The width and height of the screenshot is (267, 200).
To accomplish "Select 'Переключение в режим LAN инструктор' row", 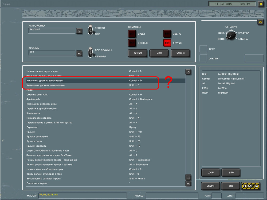I will [105, 123].
